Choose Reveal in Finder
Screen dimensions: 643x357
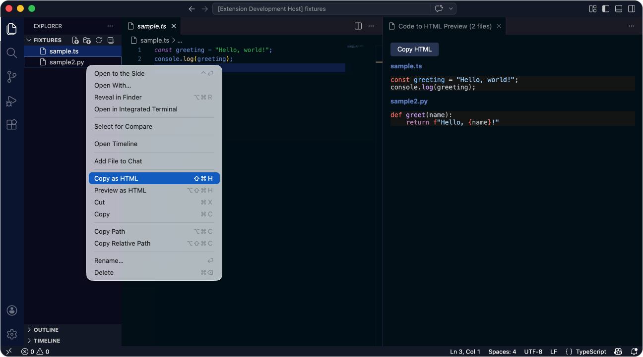tap(154, 97)
